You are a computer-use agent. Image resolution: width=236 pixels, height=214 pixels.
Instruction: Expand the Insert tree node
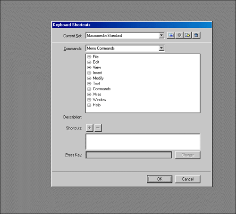click(89, 73)
